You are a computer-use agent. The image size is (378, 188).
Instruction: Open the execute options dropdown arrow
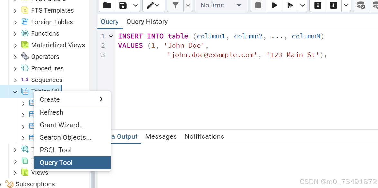(x=303, y=5)
